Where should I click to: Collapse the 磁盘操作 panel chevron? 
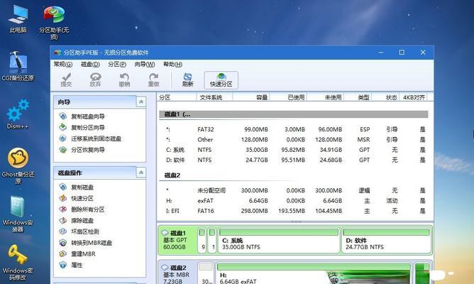[141, 173]
